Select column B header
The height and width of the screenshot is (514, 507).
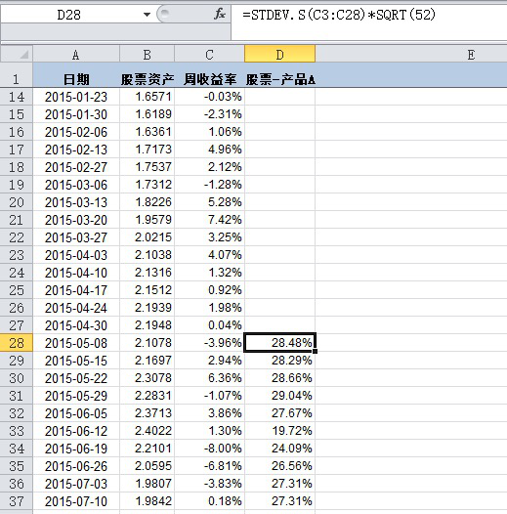pyautogui.click(x=148, y=54)
